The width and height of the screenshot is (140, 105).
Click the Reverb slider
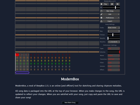tap(114, 38)
